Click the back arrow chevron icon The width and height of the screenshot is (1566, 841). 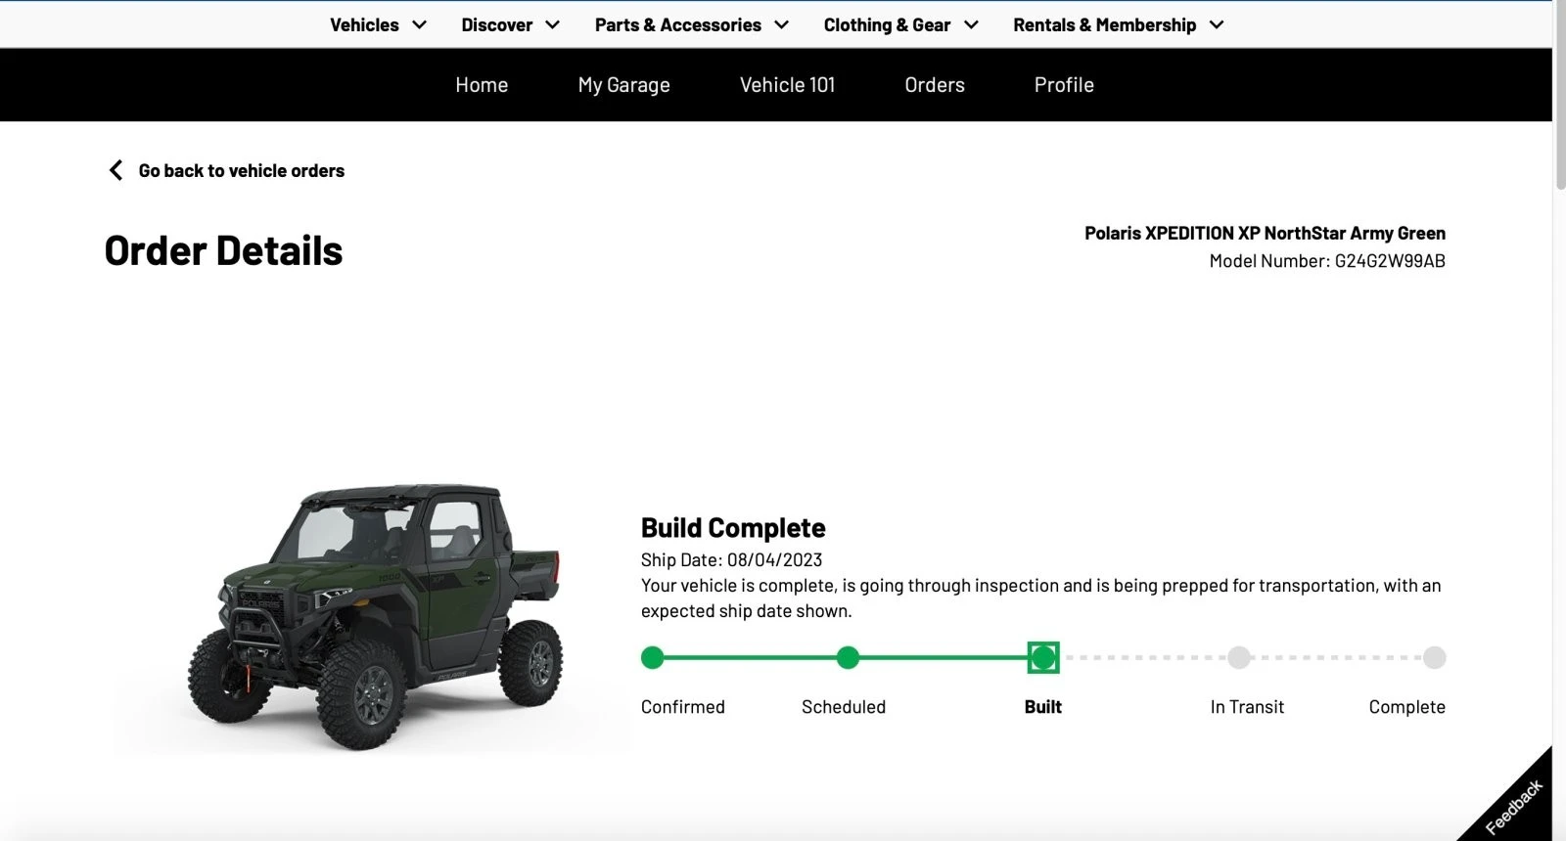point(115,170)
